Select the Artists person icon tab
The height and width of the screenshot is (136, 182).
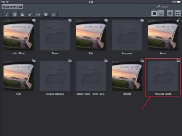[x=22, y=14]
